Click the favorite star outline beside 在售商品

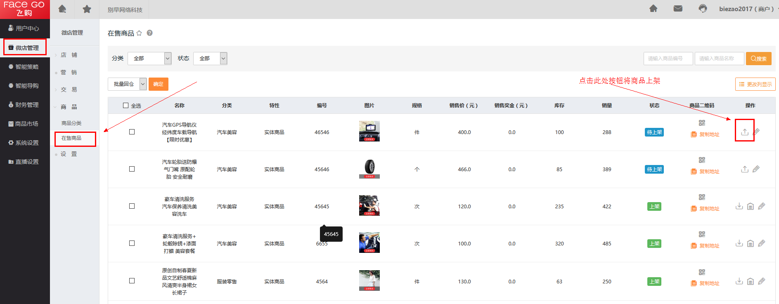(x=139, y=33)
